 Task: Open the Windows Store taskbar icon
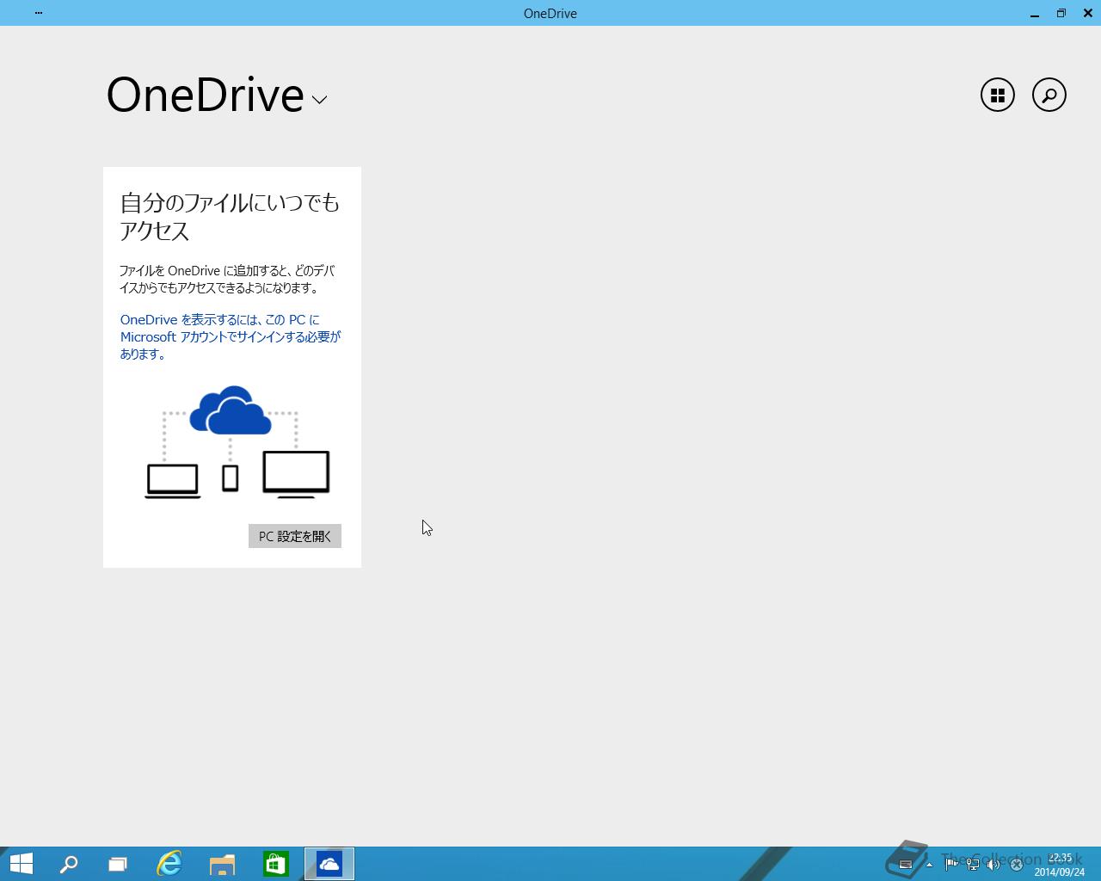(x=276, y=864)
